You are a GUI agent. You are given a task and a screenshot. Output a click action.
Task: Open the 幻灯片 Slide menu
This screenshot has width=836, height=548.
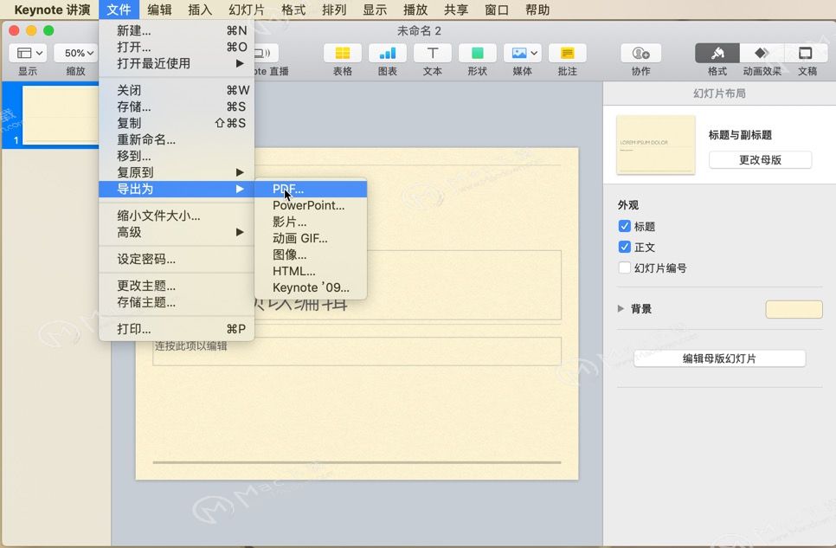coord(247,10)
